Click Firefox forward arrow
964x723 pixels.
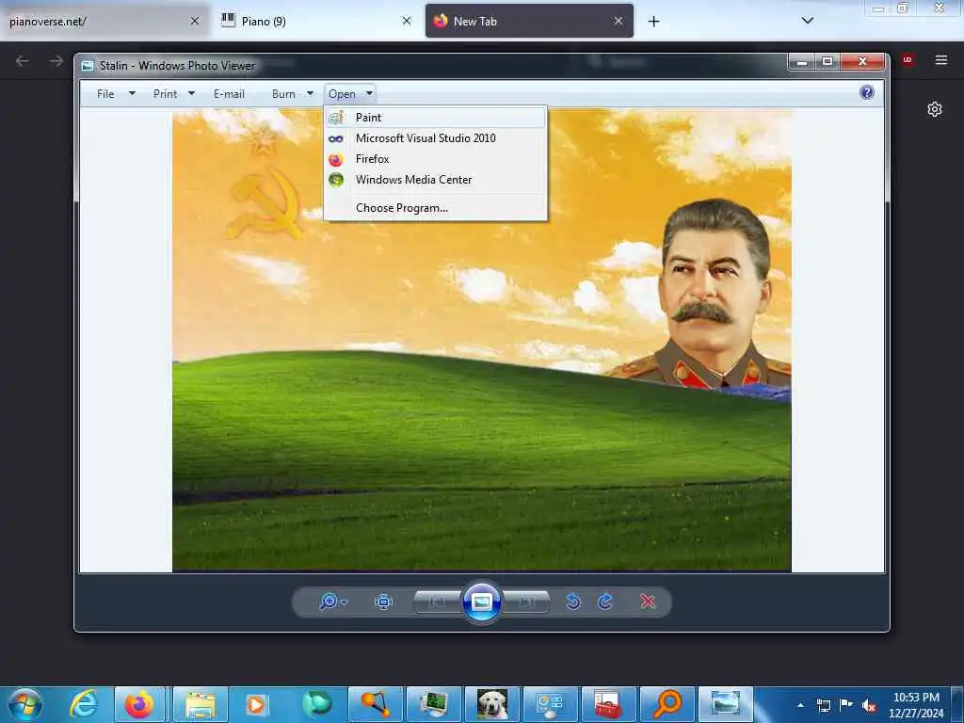coord(56,60)
